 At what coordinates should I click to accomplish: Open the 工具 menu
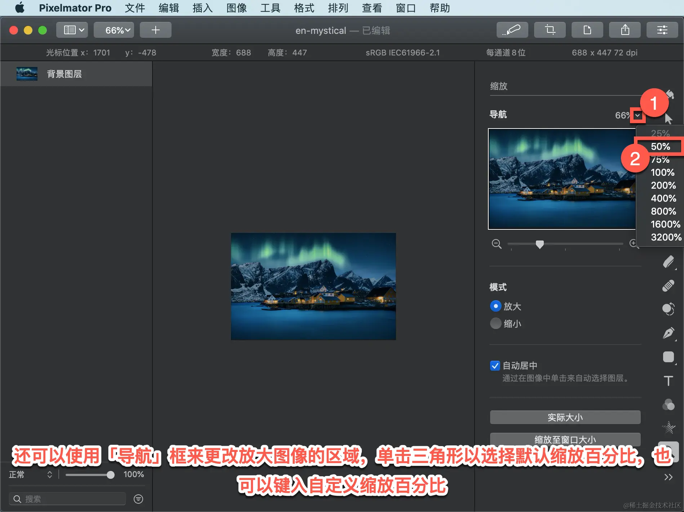(x=270, y=8)
